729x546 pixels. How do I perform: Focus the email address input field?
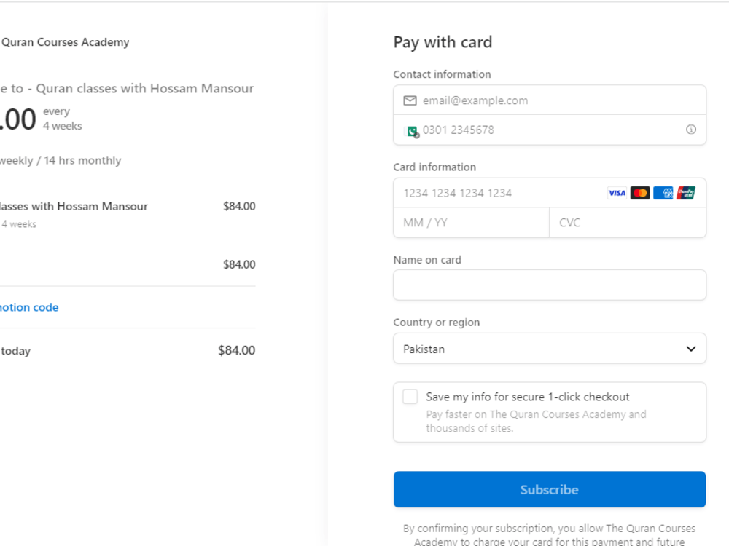pyautogui.click(x=550, y=100)
